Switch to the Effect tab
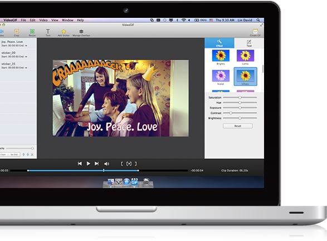The width and height of the screenshot is (327, 241). tap(219, 43)
